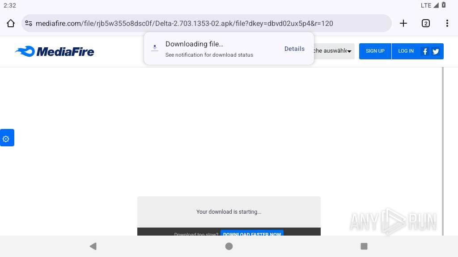The height and width of the screenshot is (257, 458).
Task: Click 'Downloading file...' notification title
Action: click(x=194, y=44)
